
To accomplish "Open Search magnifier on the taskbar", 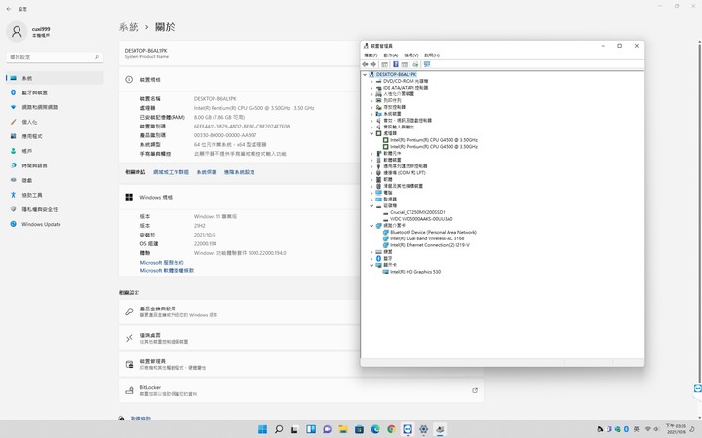I will (279, 429).
